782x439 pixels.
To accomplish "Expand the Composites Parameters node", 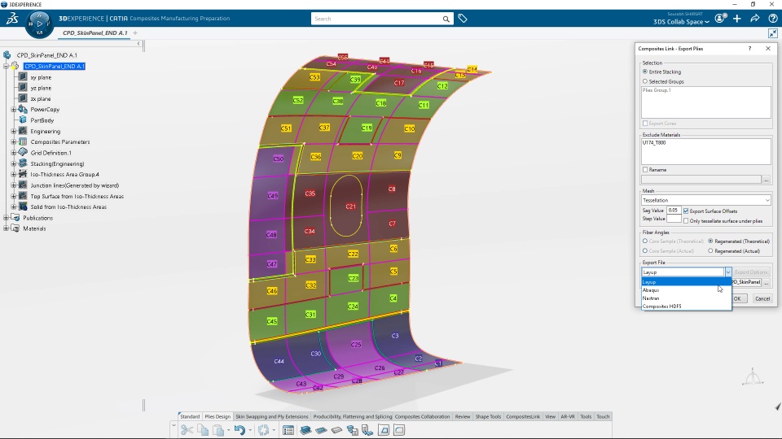I will pyautogui.click(x=14, y=141).
